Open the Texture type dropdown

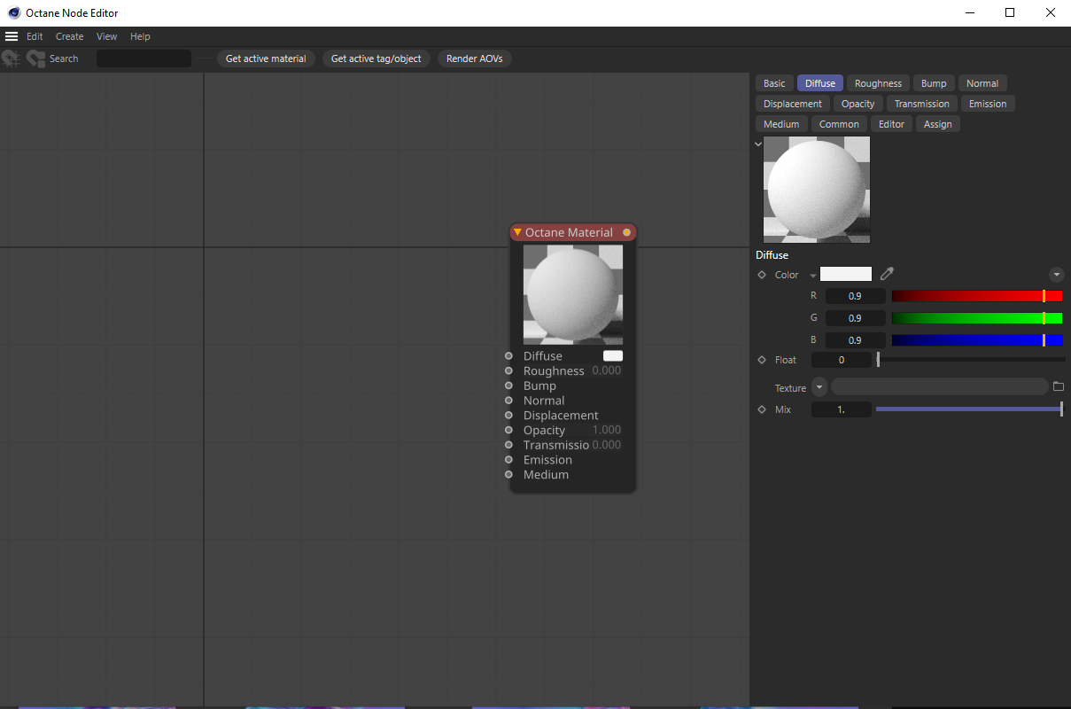pos(819,387)
